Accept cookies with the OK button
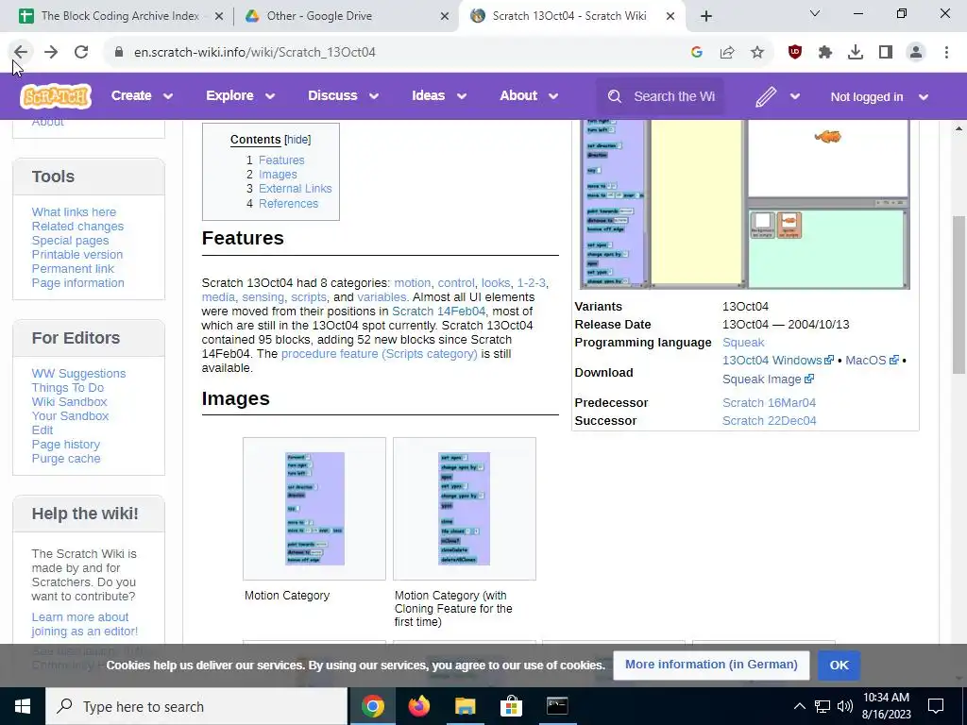The height and width of the screenshot is (725, 967). 839,666
